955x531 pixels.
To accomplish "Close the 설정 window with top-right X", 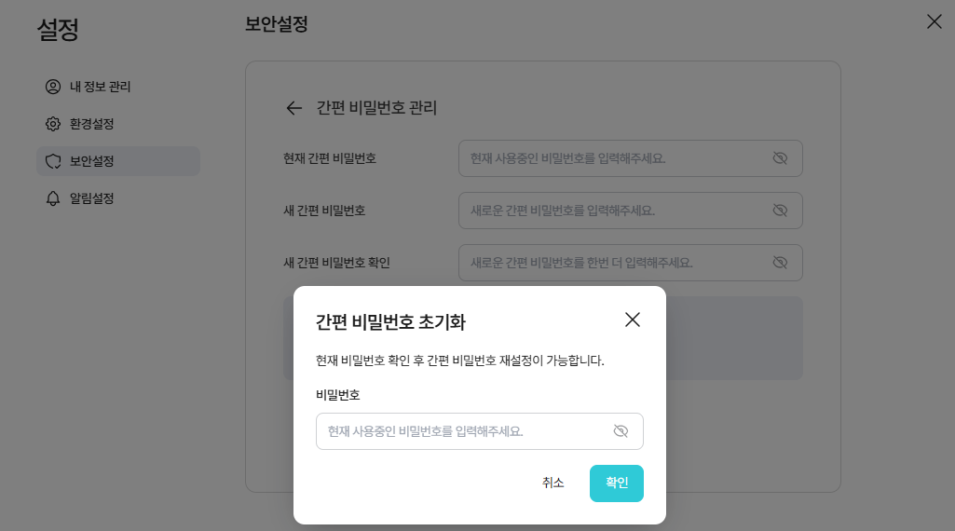I will tap(934, 21).
